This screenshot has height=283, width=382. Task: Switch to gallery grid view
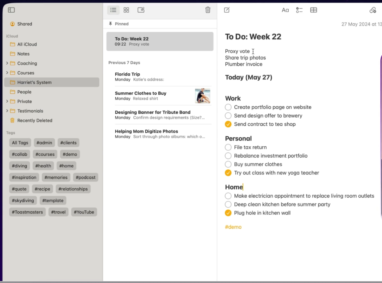pos(126,10)
